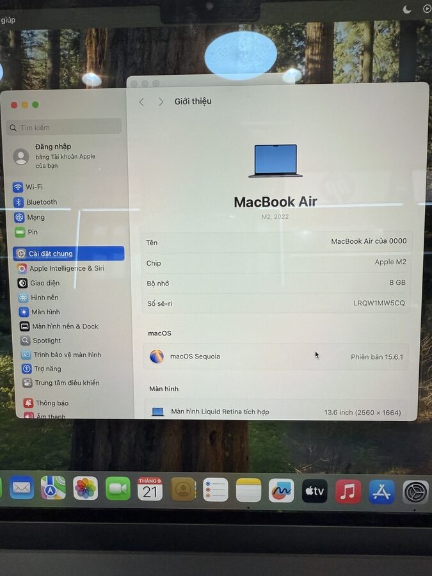This screenshot has width=432, height=576.
Task: Open System Settings from the Dock
Action: tap(415, 492)
